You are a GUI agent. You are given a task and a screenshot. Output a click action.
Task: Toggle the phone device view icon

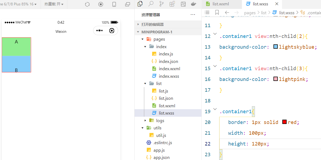pyautogui.click(x=114, y=4)
